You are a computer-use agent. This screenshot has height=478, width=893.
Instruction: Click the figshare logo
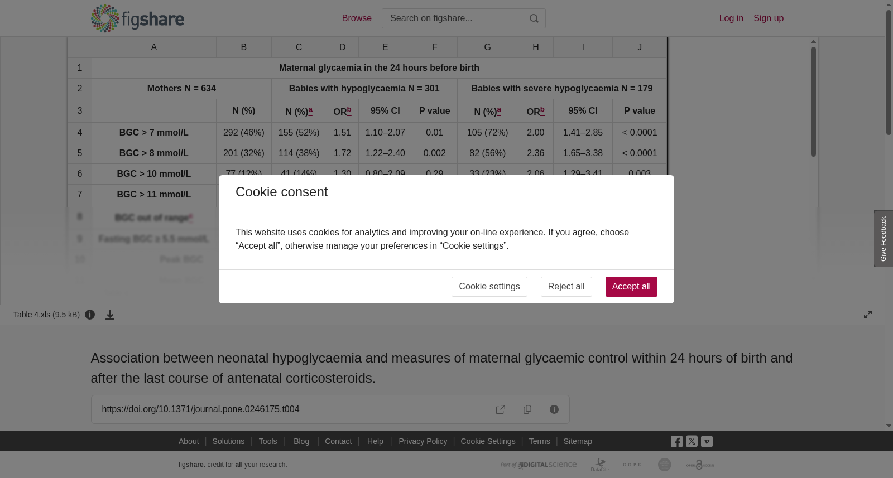(x=137, y=18)
